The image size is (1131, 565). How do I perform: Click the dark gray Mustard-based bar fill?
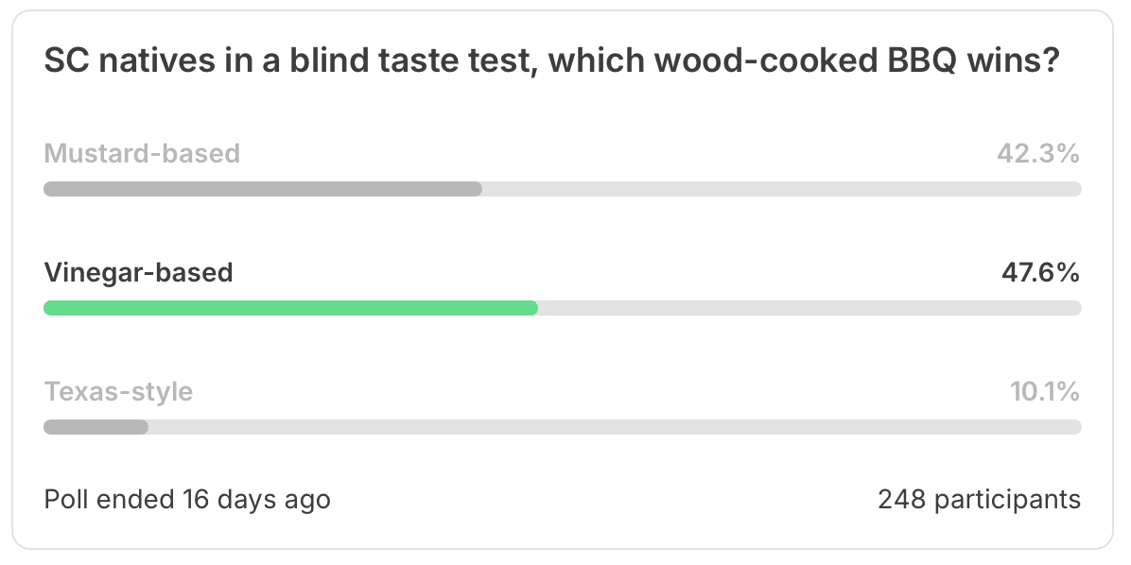tap(263, 189)
